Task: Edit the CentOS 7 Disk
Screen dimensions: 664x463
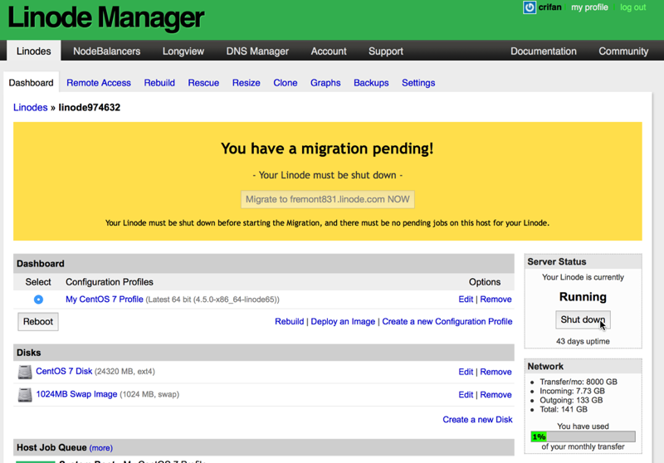Action: [466, 372]
